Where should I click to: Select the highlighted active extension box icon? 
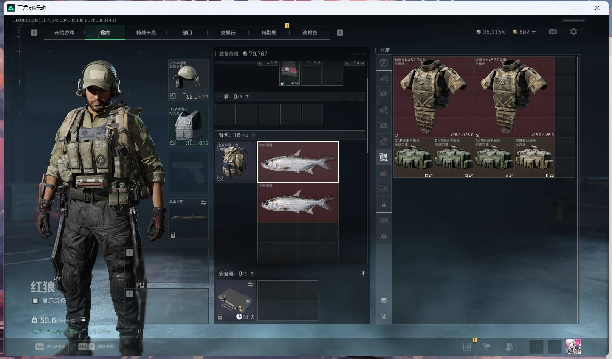click(x=384, y=157)
